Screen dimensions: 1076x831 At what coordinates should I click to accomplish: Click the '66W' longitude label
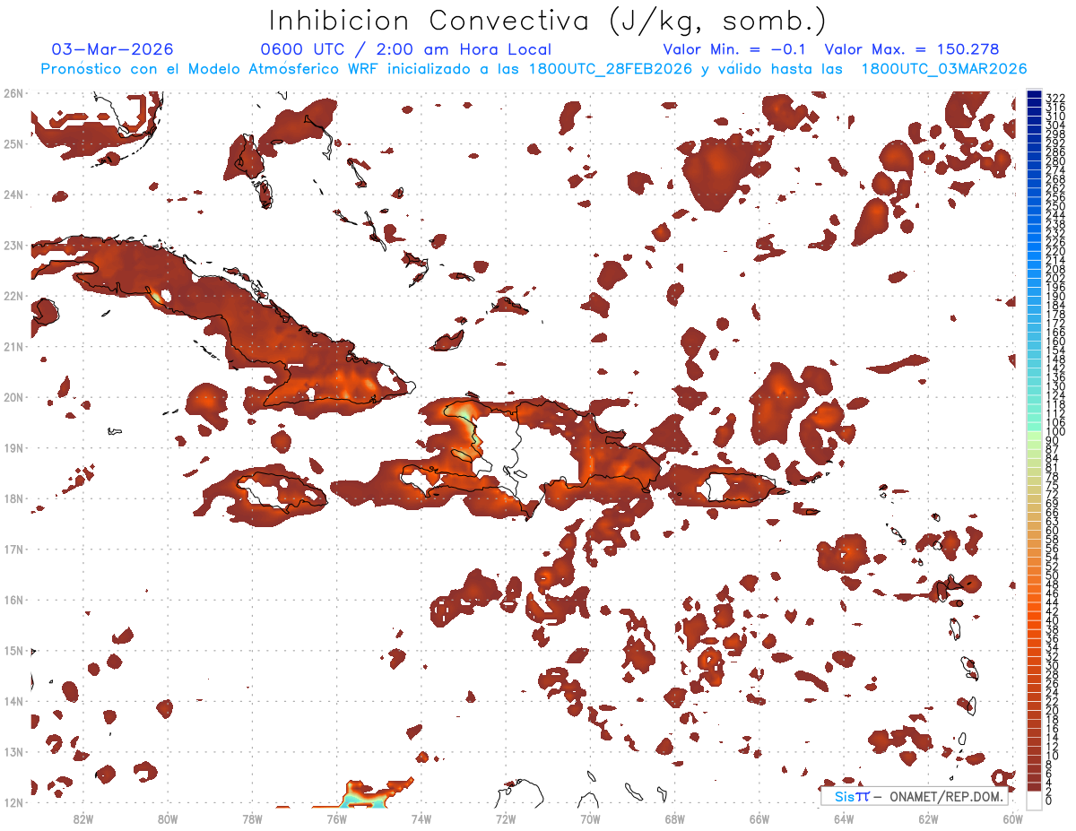pyautogui.click(x=759, y=819)
